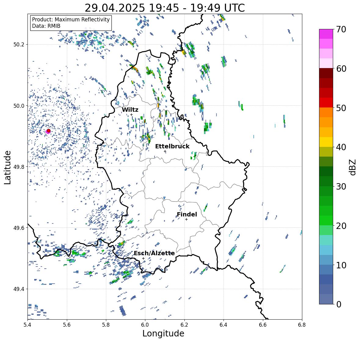Click the Latitude axis label
This screenshot has width=360, height=341.
pos(8,167)
